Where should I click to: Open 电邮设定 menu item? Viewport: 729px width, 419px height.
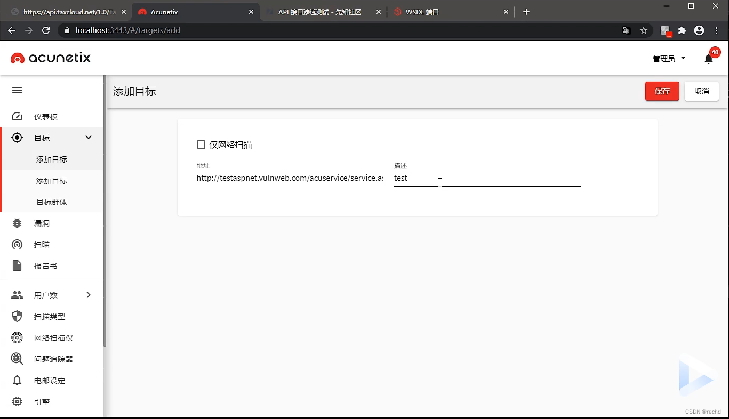pos(52,380)
